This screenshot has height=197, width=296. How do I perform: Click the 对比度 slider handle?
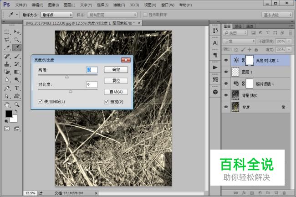(71, 92)
